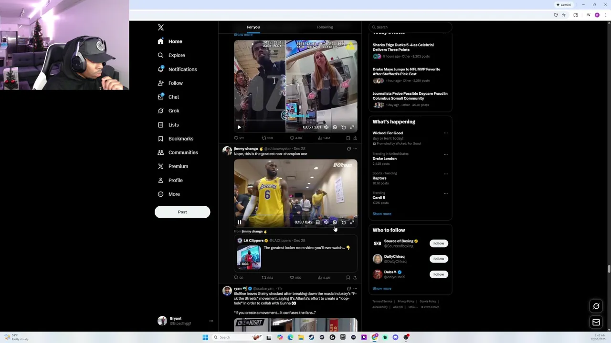
Task: Bookmark the jimmy changa post
Action: tap(348, 278)
